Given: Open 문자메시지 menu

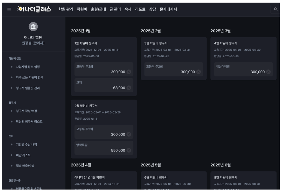Looking at the screenshot, I should [168, 9].
